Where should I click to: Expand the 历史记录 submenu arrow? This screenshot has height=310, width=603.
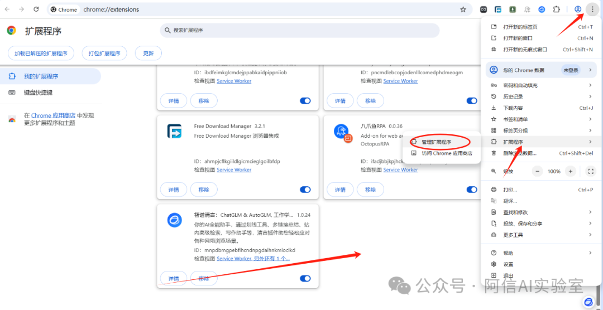590,96
